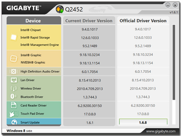This screenshot has height=136, width=181.
Task: Click current Lan version 8.15.410.2013
Action: [x=90, y=80]
